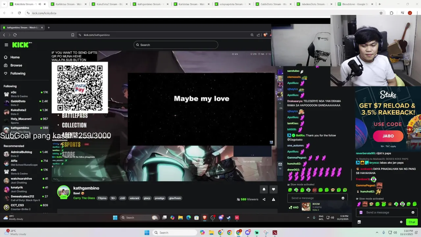
Task: Switch to the JaboleroDota Stream tab
Action: point(314,4)
